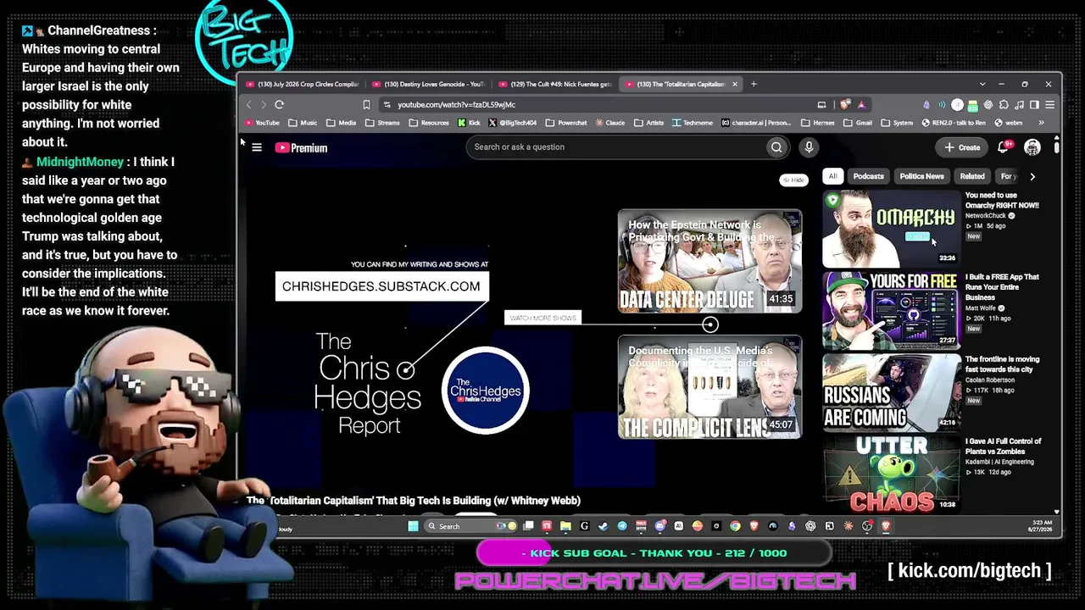
Task: Switch to The Cult #49 Nick Fuentes tab
Action: (555, 84)
